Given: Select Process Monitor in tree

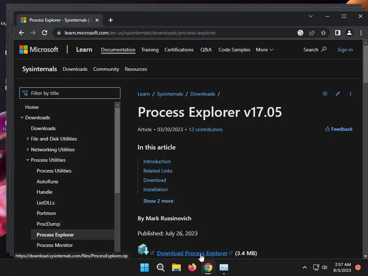Looking at the screenshot, I should 55,245.
